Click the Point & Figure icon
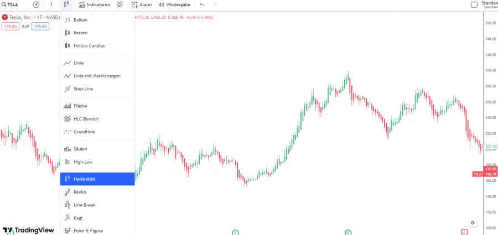Image resolution: width=498 pixels, height=235 pixels. [x=68, y=231]
